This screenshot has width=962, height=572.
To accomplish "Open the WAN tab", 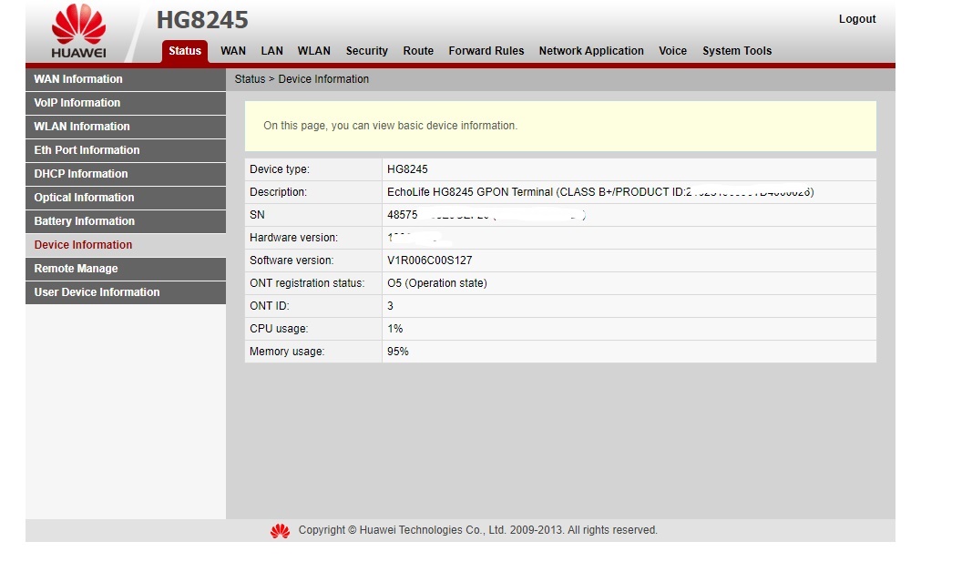I will [233, 51].
